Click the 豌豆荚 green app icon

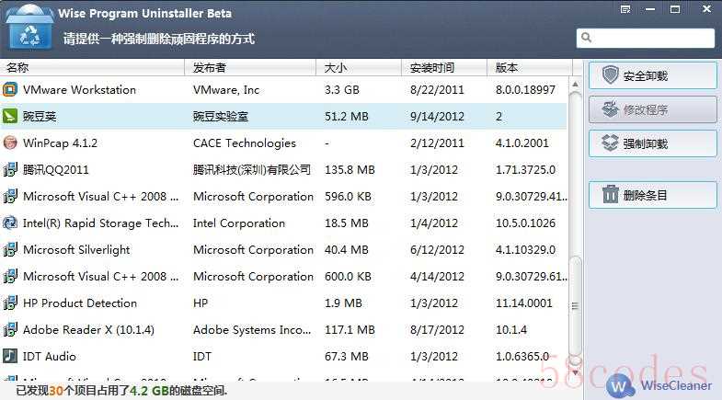click(10, 117)
